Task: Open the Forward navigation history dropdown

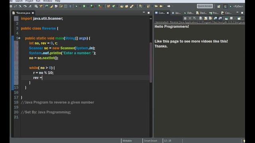Action: tap(173, 6)
